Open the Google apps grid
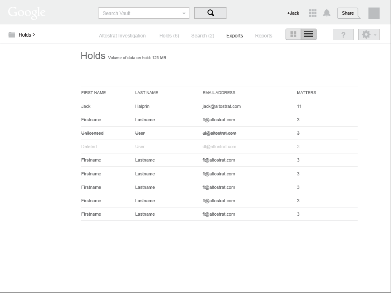The image size is (391, 293). [312, 13]
